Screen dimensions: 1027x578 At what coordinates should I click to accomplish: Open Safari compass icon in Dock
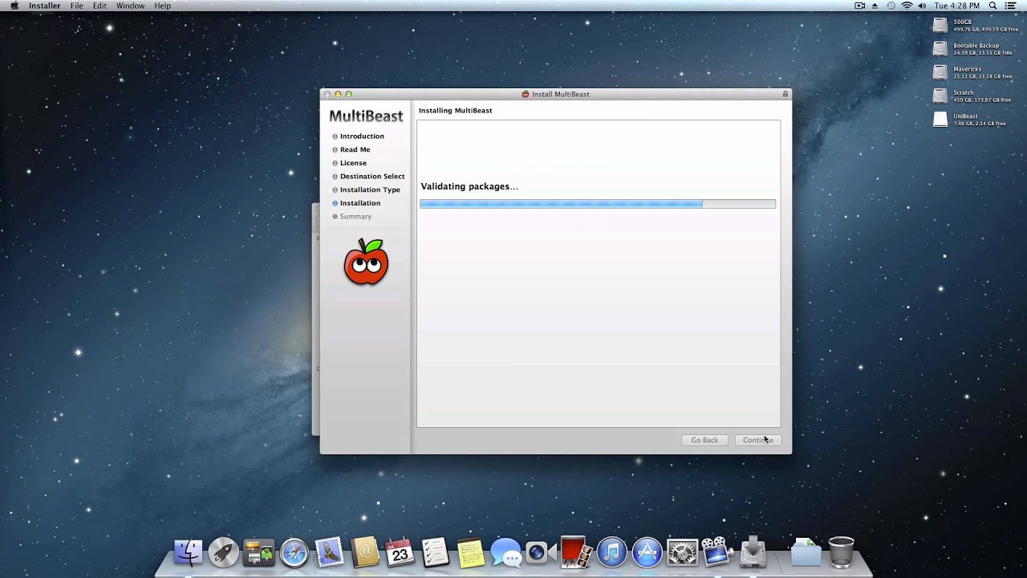(294, 552)
